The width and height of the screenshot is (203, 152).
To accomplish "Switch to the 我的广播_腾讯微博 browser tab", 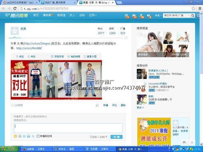I will (x=58, y=2).
